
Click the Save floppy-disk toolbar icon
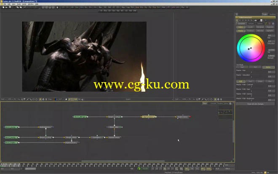(x=10, y=7)
